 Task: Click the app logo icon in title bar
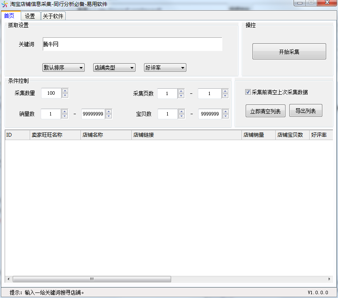click(x=5, y=4)
